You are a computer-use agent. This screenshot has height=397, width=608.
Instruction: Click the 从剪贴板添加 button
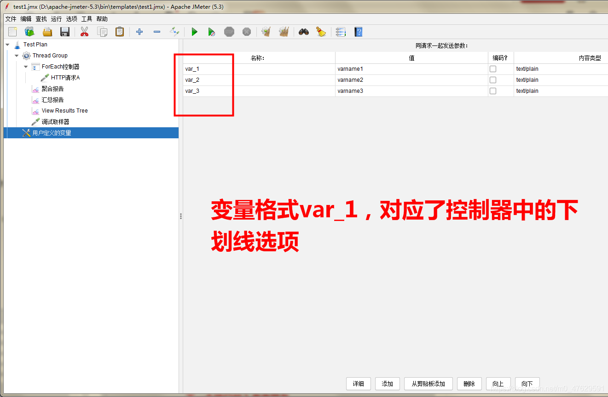tap(428, 384)
